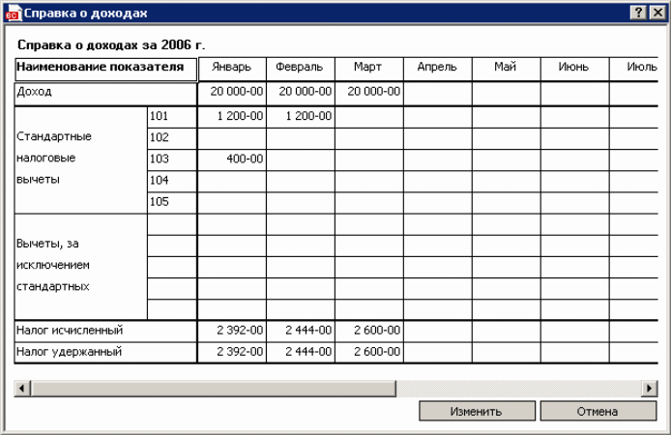Click the Справка о доходах за 2006 г. heading

pos(111,44)
